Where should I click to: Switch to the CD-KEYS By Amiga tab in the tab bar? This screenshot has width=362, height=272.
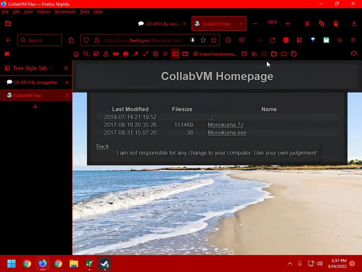(162, 24)
